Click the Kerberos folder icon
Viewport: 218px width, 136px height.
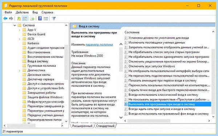(x=24, y=43)
